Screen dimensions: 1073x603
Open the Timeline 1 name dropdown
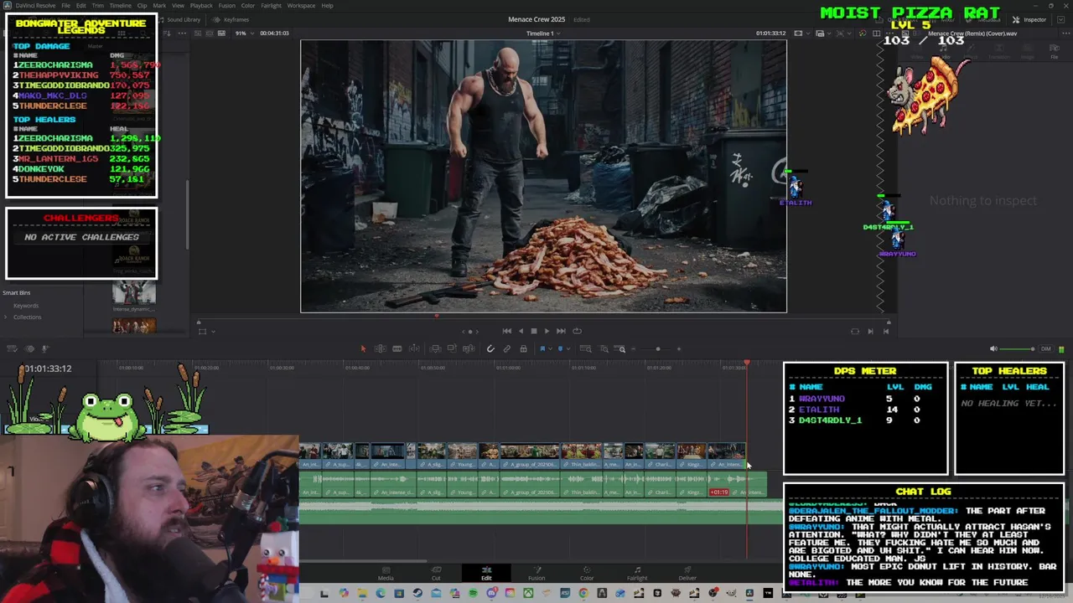[x=542, y=33]
